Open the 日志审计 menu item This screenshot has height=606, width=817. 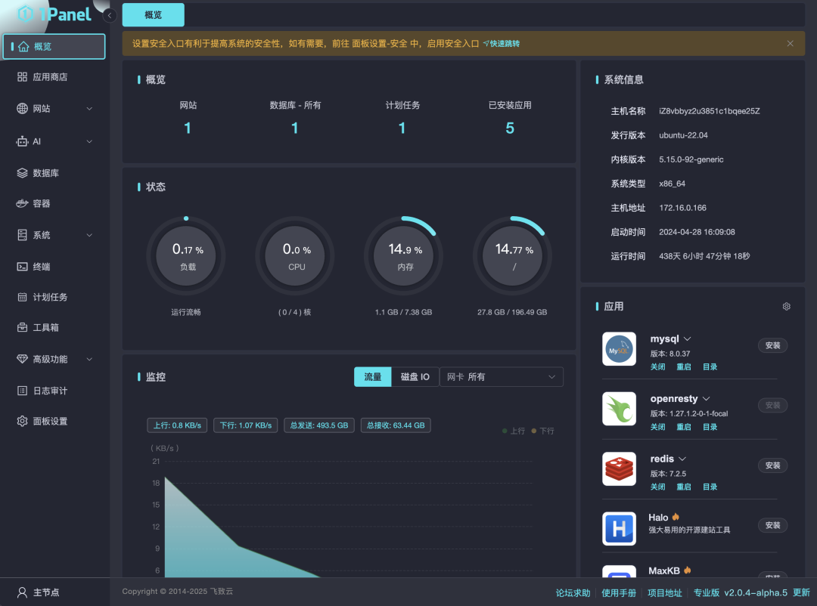click(50, 391)
